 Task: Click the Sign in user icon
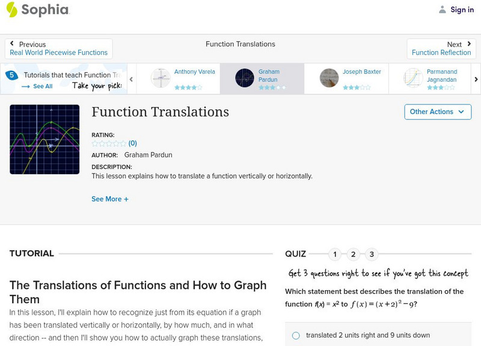coord(443,10)
